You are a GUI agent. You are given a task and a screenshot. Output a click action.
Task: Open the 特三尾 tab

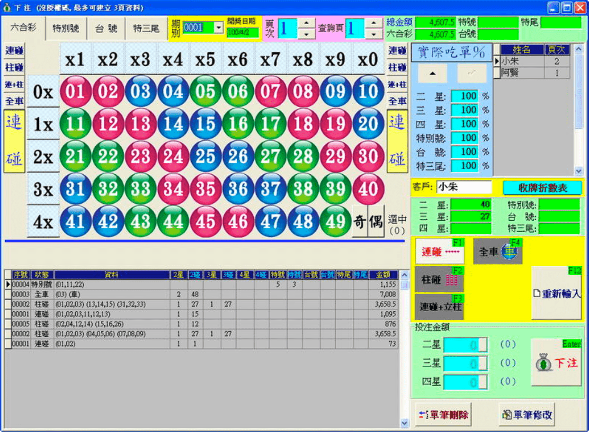point(146,28)
